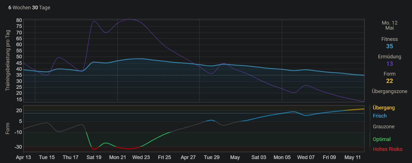Viewport: 412px width, 163px height.
Task: Click the red "Hohes Risiko" legend label
Action: click(387, 149)
